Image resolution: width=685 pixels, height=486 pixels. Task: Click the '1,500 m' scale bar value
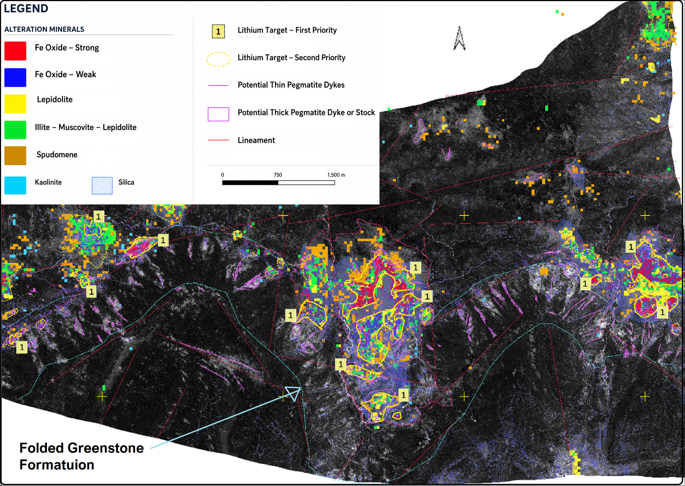tap(336, 175)
